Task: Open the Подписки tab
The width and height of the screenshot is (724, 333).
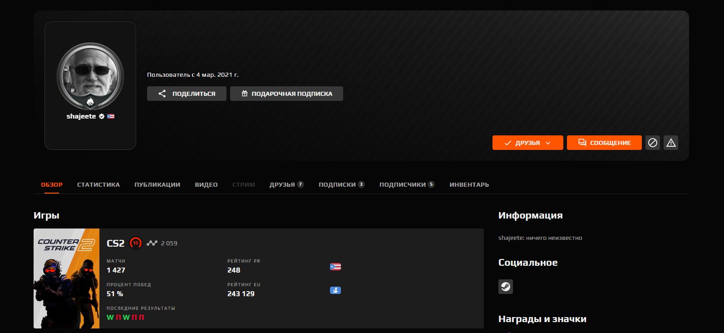Action: [342, 184]
